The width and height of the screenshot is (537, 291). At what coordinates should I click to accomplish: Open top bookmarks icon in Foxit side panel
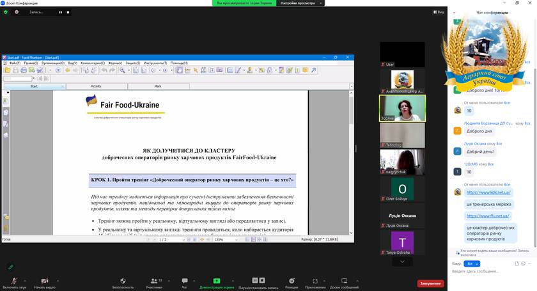click(6, 101)
